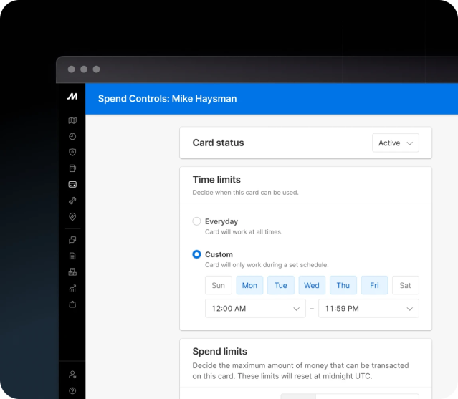Select the Custom schedule radio option
Viewport: 458px width, 399px height.
(196, 254)
